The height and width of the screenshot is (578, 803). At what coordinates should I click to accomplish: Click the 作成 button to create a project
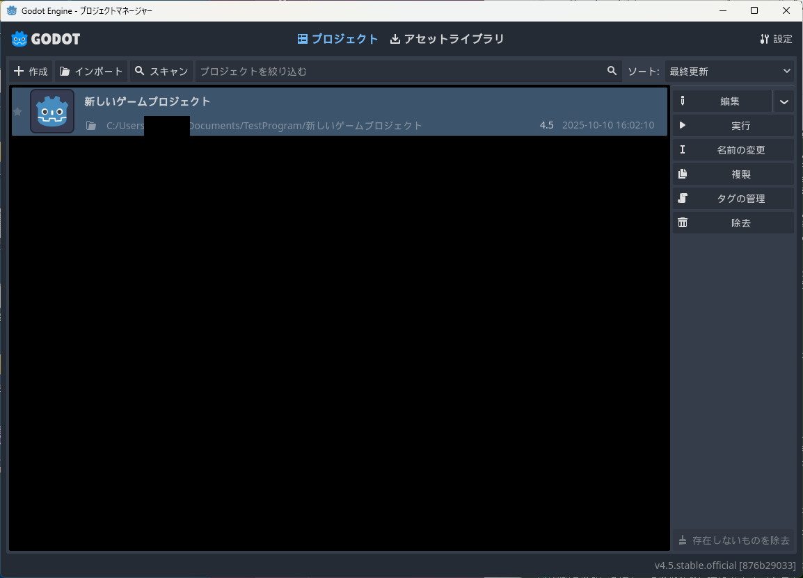click(x=31, y=71)
